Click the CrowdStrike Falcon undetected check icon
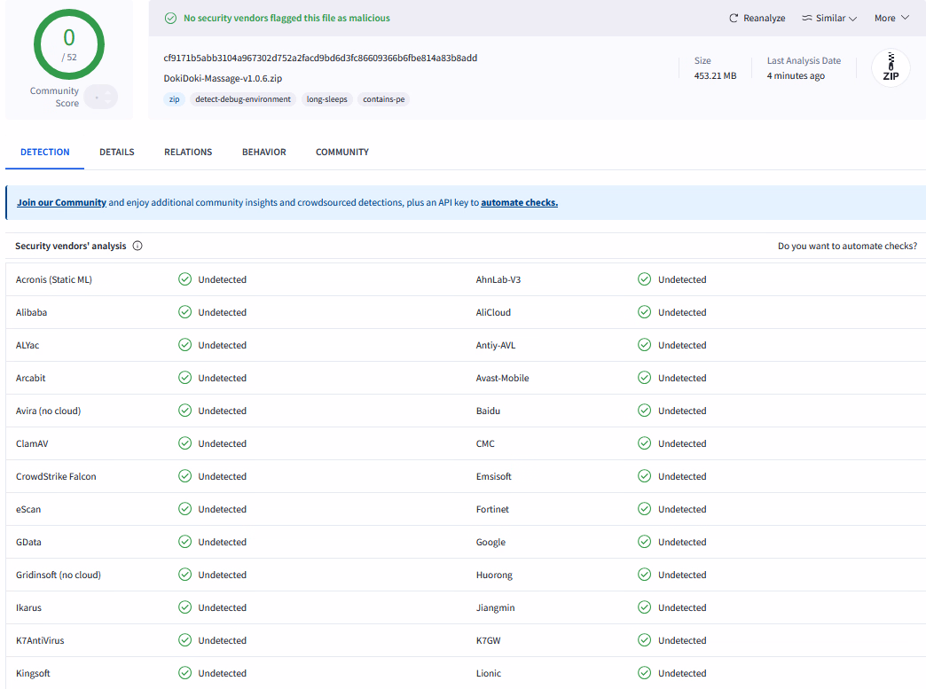This screenshot has width=926, height=689. (x=184, y=476)
